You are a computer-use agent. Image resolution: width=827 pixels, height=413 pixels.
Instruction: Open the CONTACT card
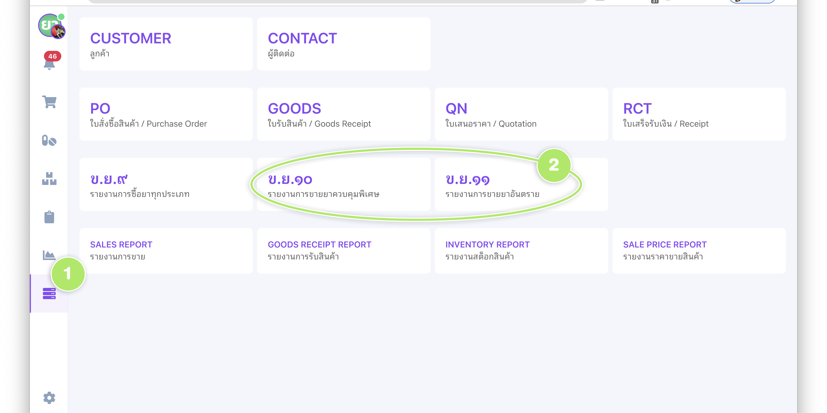click(343, 44)
